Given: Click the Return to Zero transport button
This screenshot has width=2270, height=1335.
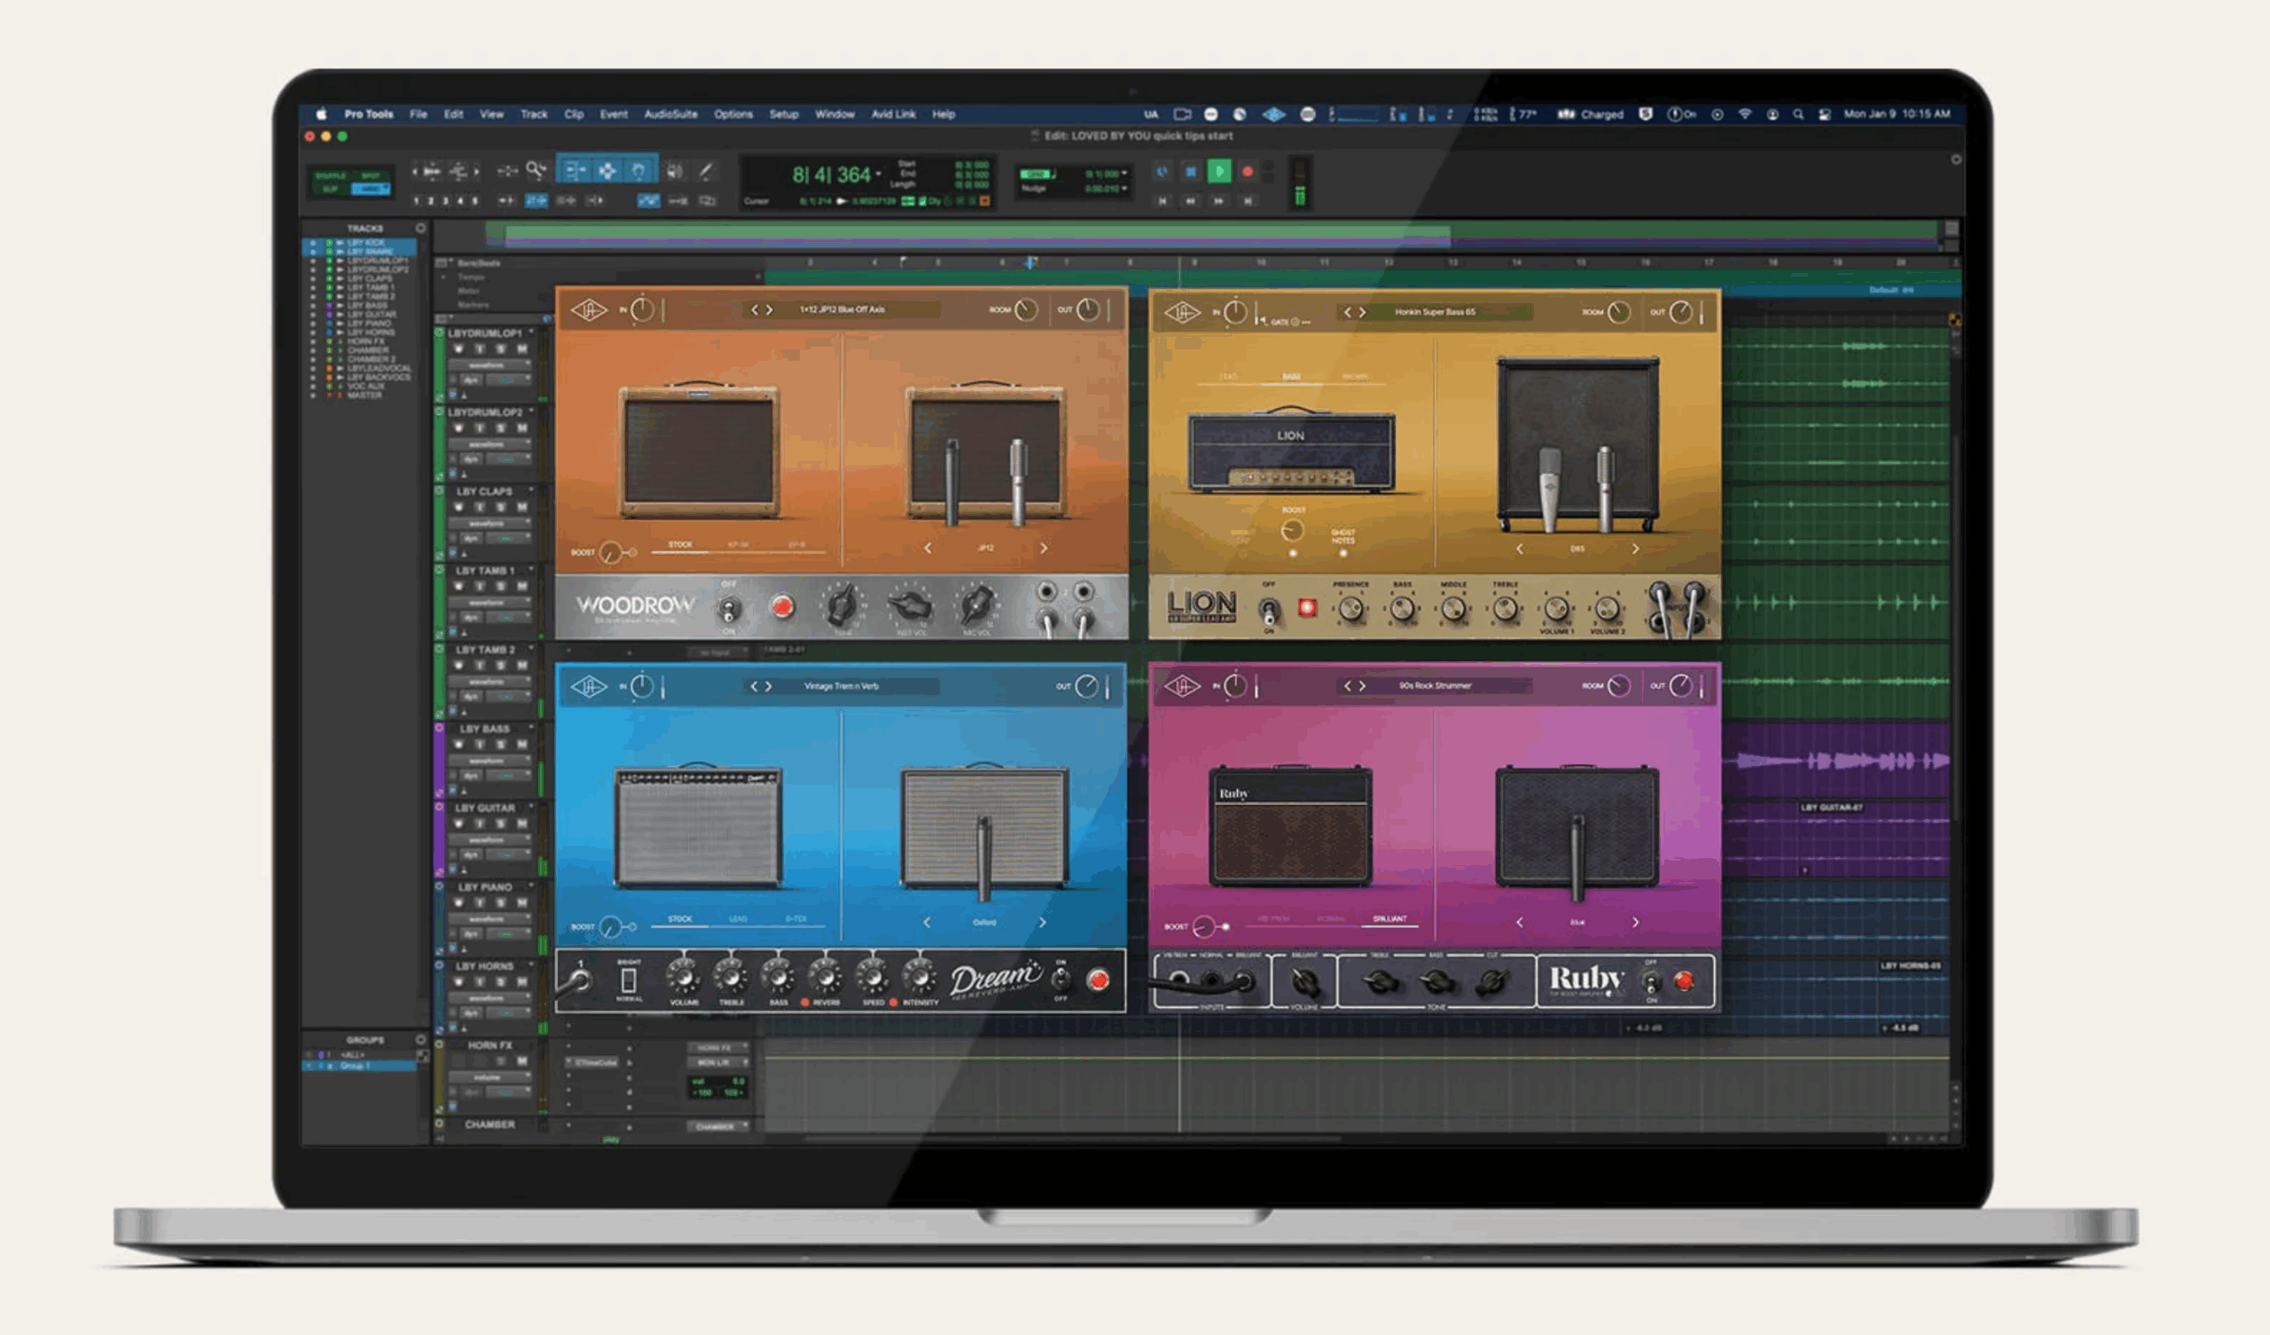Looking at the screenshot, I should point(1162,201).
